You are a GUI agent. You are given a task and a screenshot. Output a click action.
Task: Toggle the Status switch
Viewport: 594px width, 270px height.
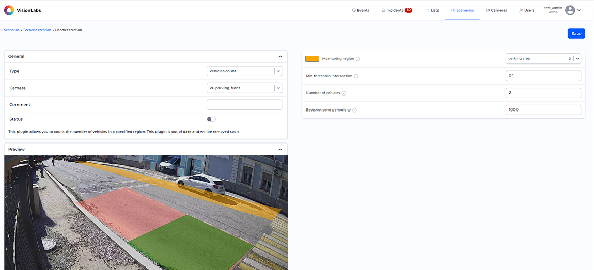[211, 119]
